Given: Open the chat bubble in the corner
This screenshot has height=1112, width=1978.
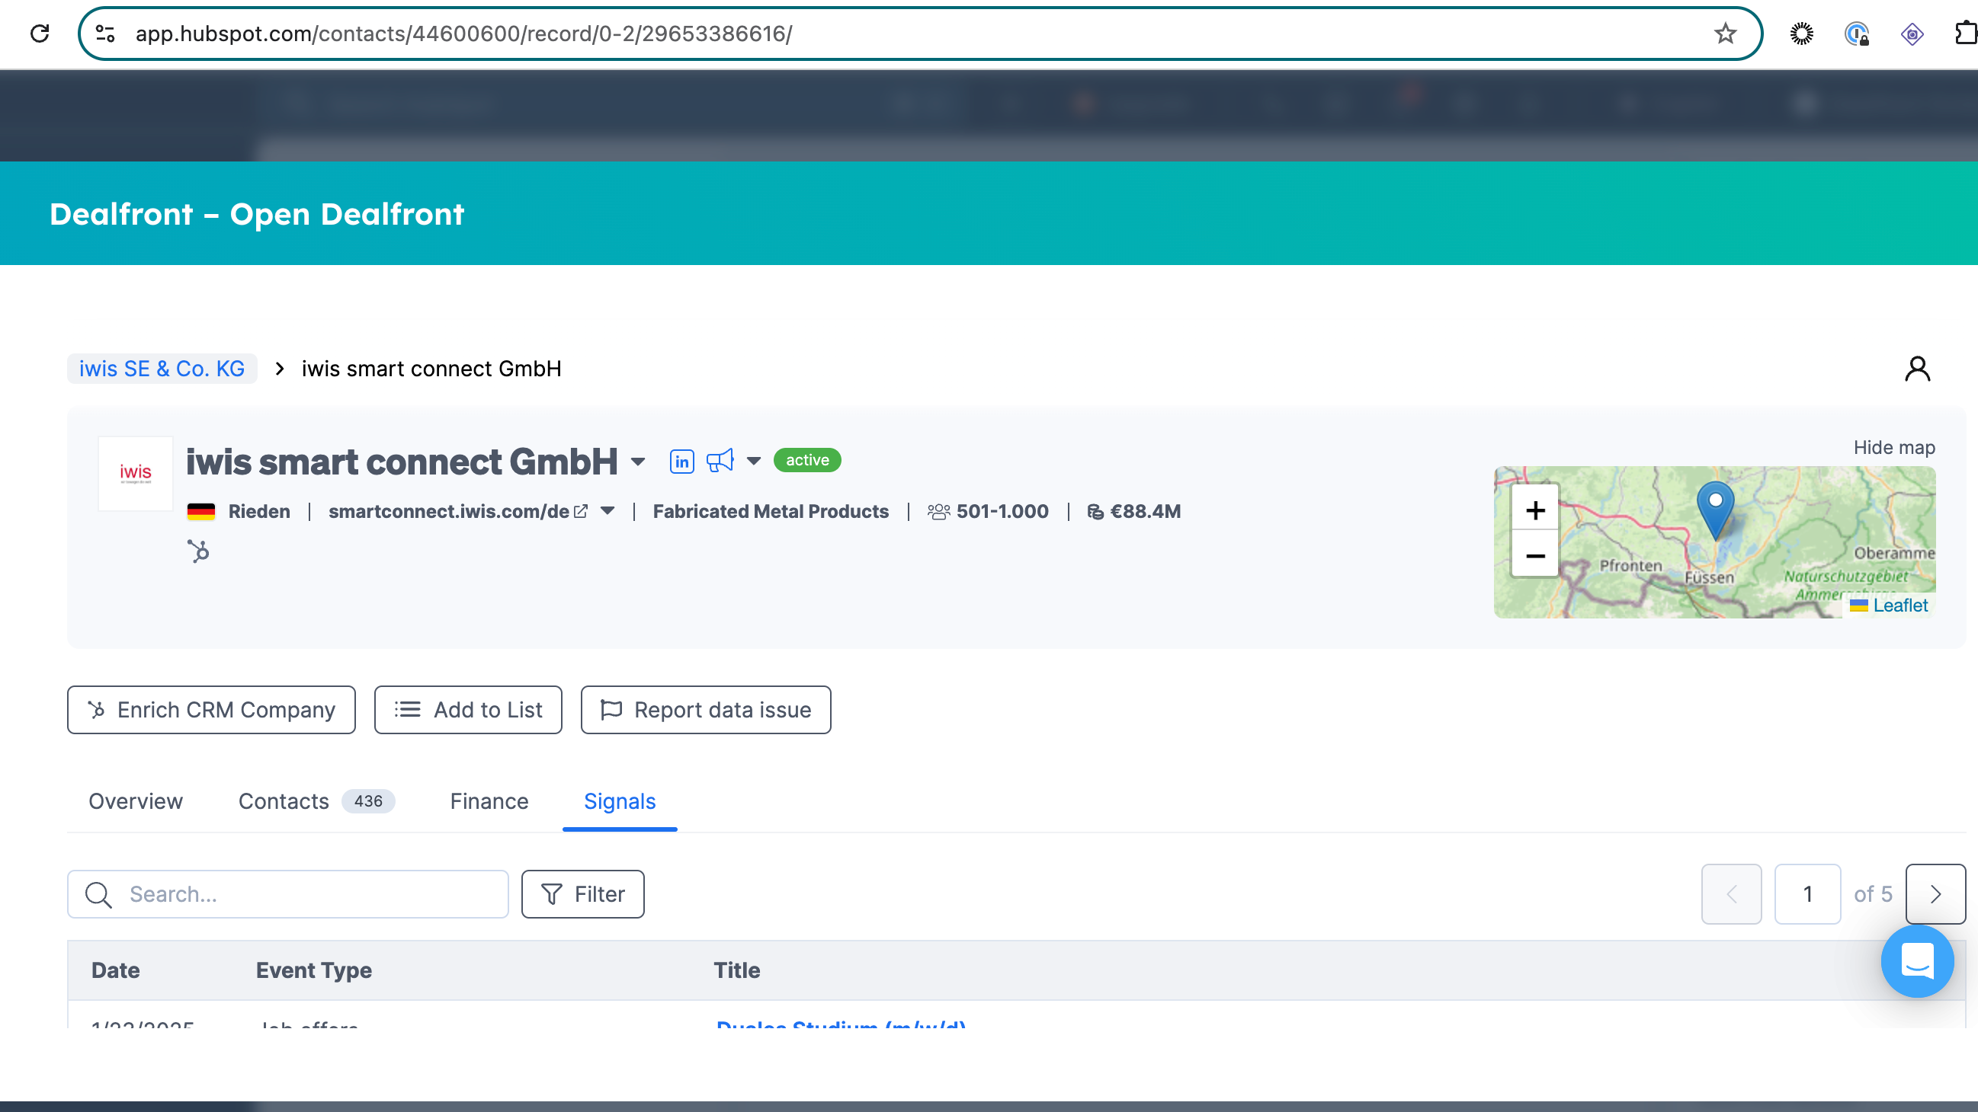Looking at the screenshot, I should 1916,961.
